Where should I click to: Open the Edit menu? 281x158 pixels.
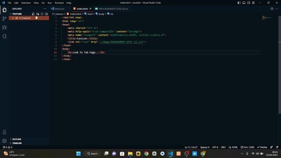pos(16,3)
